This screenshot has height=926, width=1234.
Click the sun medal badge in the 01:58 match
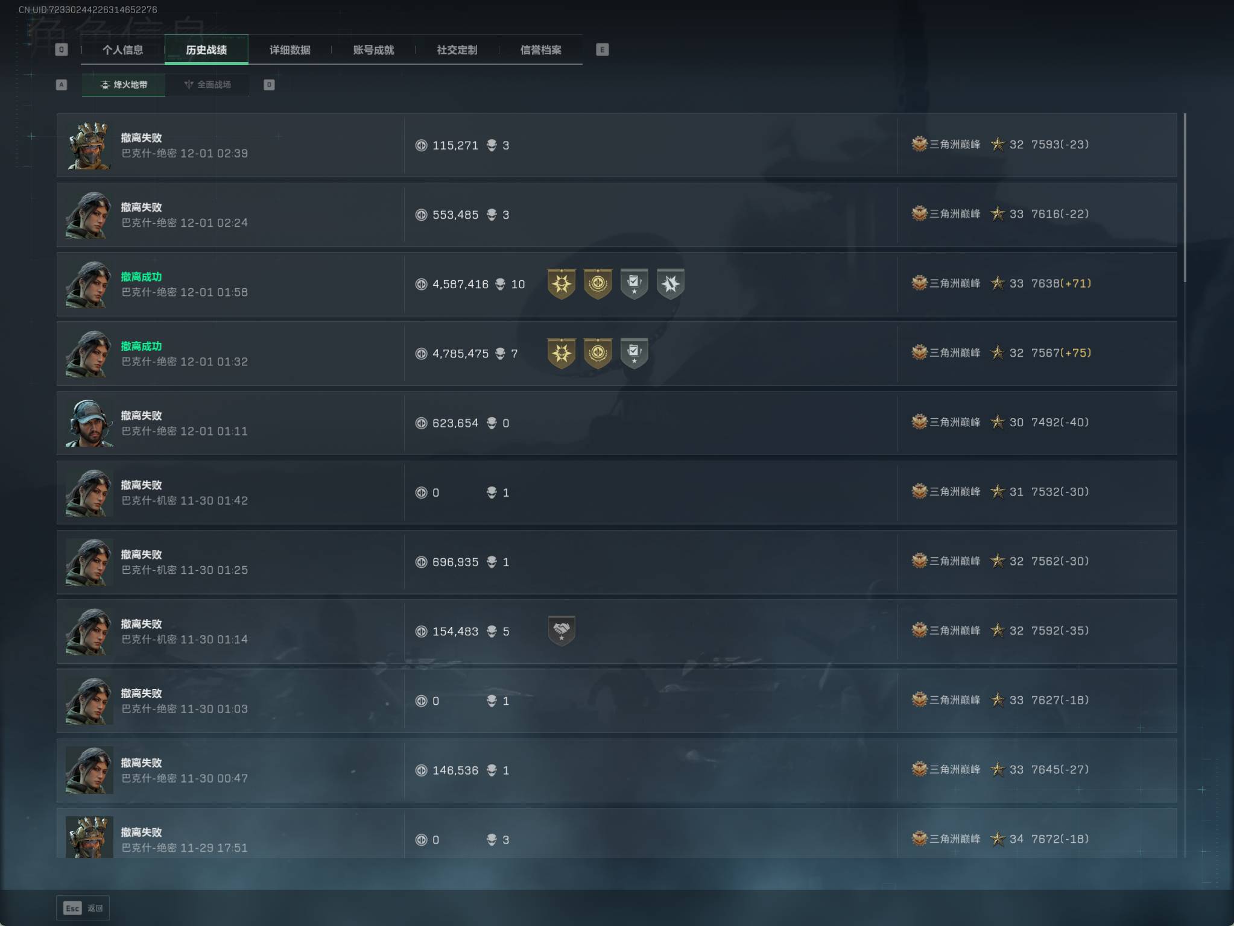pos(562,283)
